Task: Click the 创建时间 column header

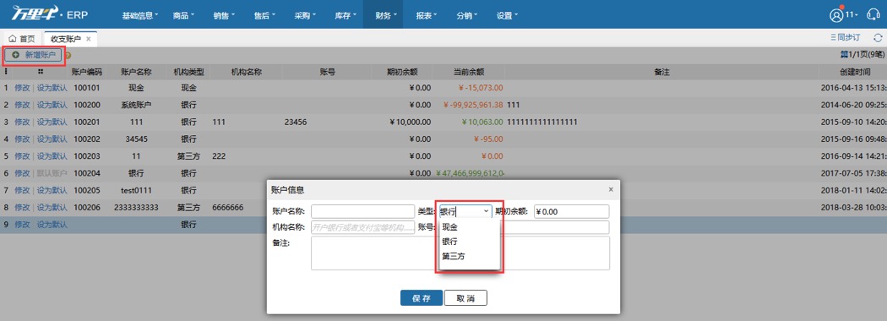Action: 854,72
